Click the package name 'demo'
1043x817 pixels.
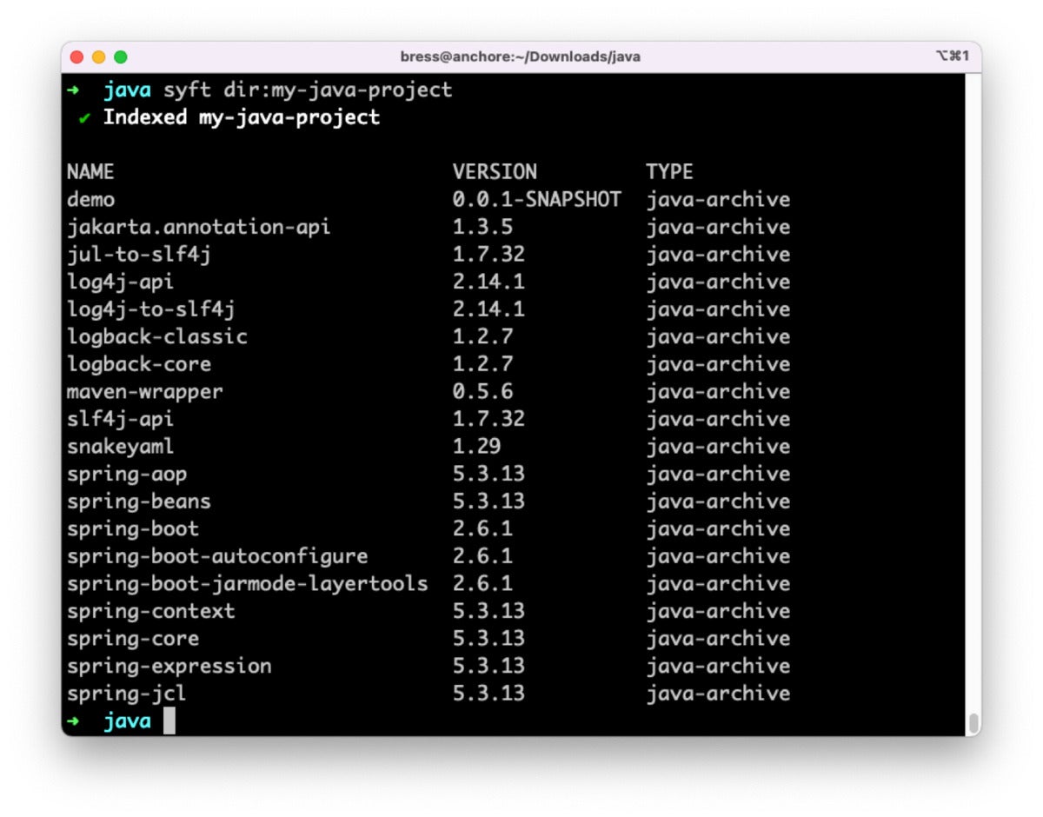pos(90,200)
